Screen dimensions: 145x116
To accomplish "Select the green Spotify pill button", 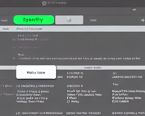I will pyautogui.click(x=34, y=20).
